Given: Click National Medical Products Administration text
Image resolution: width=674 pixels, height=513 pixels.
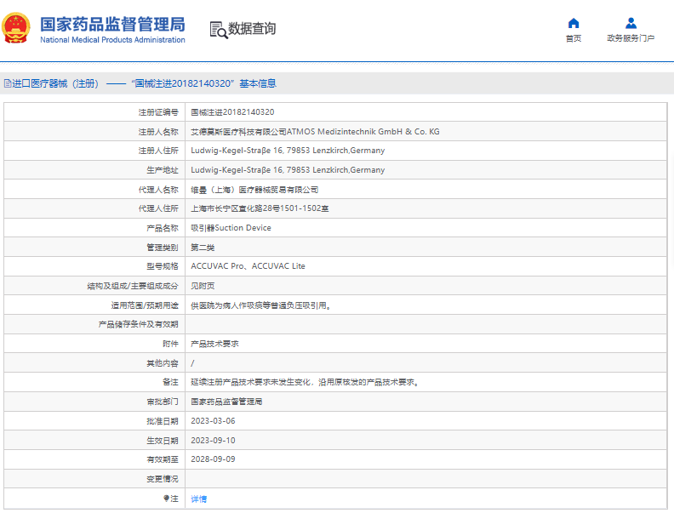Looking at the screenshot, I should click(112, 40).
